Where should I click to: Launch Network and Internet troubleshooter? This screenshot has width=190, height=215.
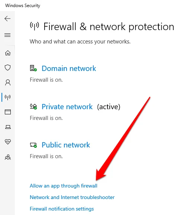72,197
